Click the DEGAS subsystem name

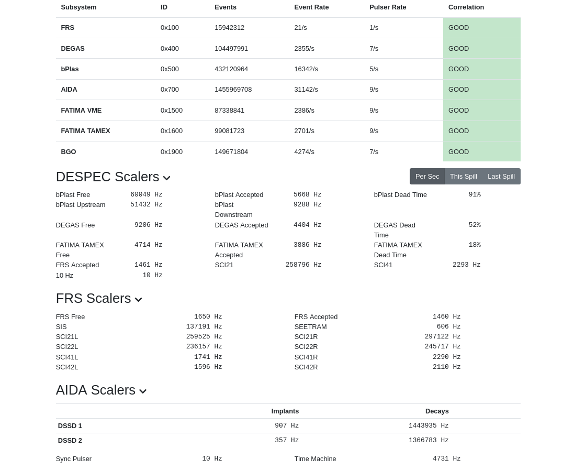73,49
